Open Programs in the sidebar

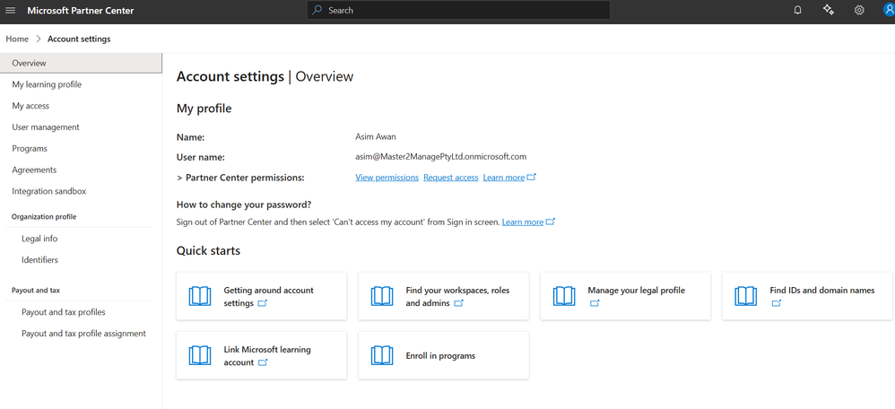click(30, 149)
